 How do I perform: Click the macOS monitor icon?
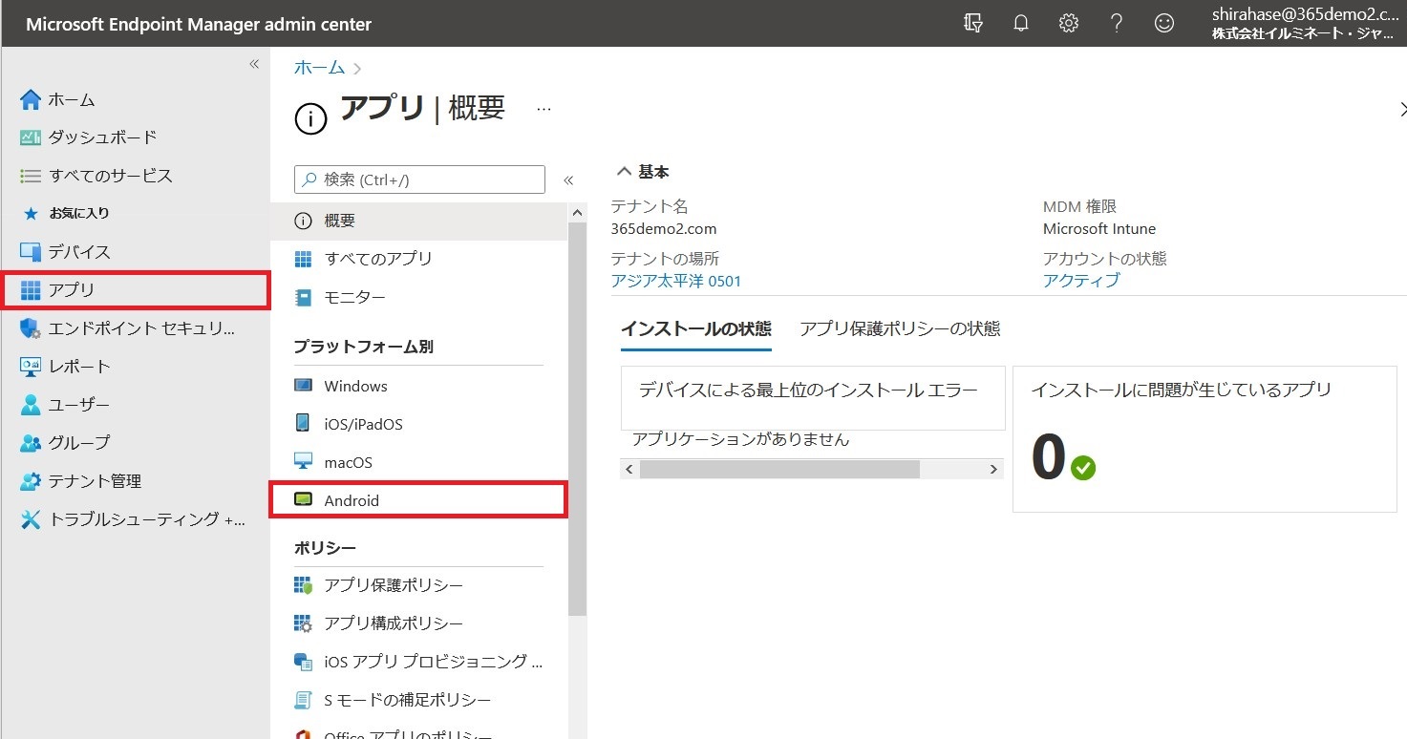[304, 462]
